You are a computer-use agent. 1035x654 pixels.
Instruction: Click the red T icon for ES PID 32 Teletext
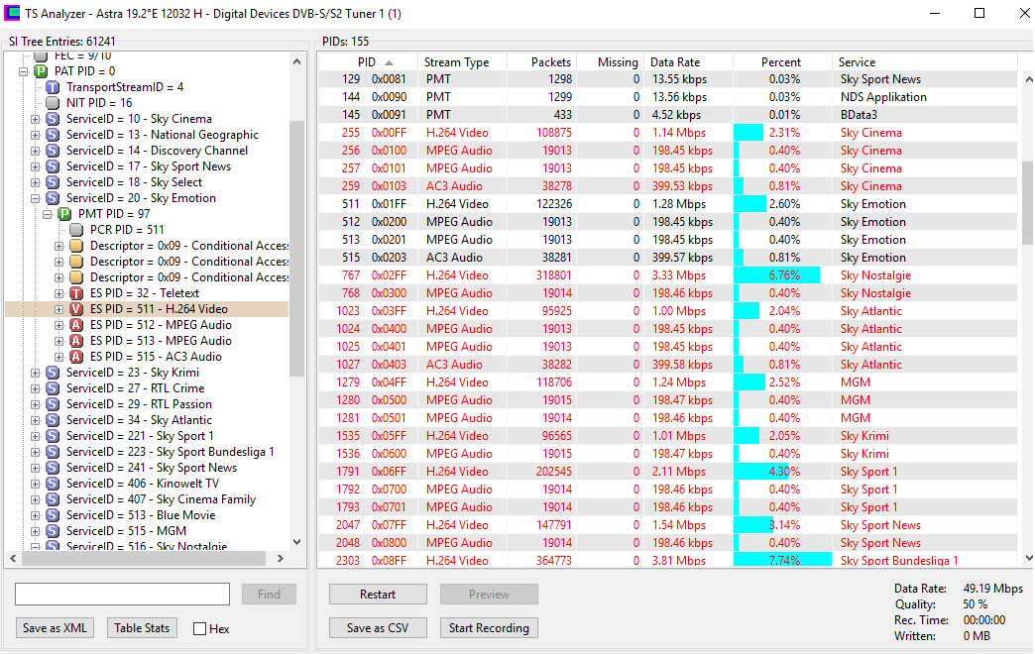click(x=76, y=293)
